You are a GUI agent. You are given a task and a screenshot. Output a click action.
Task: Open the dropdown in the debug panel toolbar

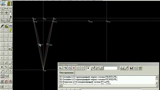(x=118, y=68)
